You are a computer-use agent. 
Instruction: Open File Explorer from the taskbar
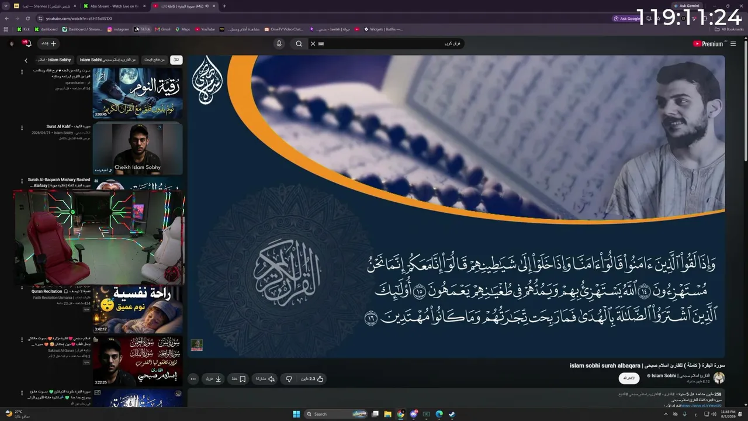(388, 414)
